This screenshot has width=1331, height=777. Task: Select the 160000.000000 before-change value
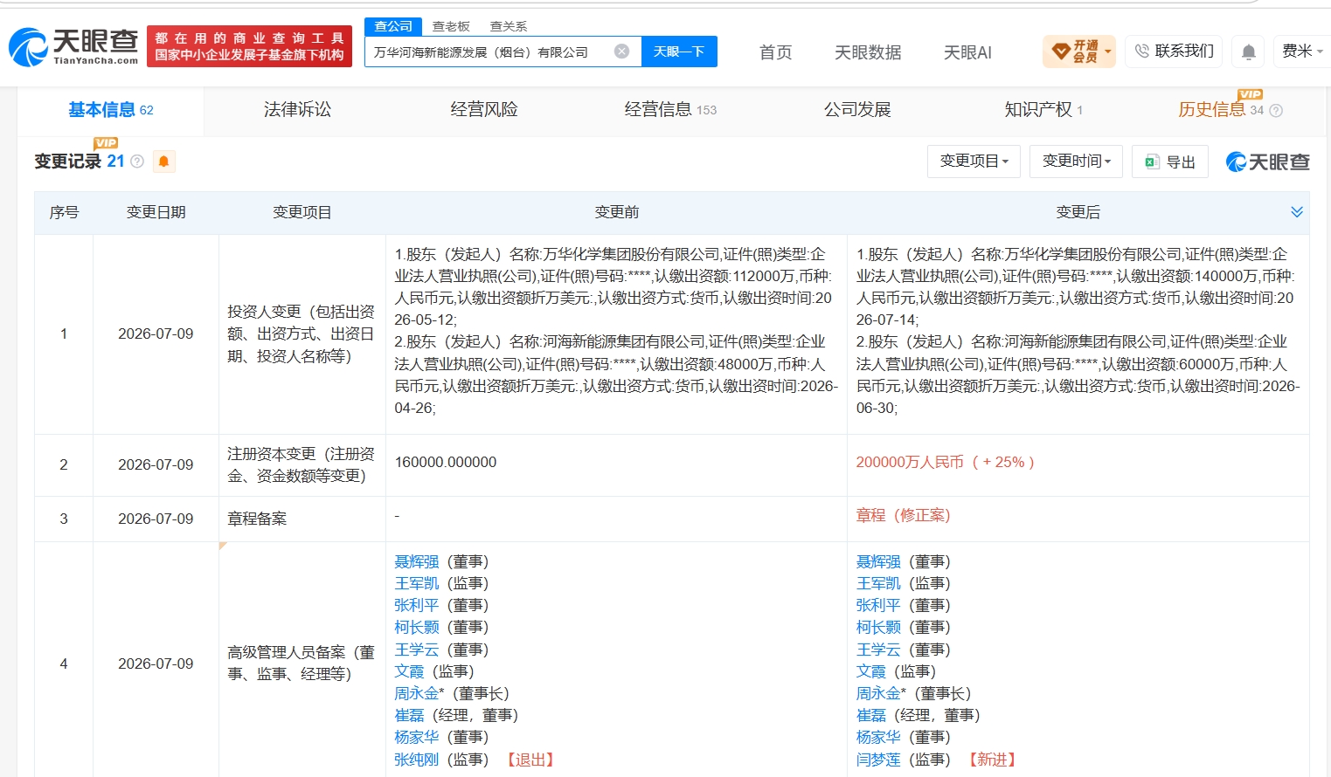446,462
